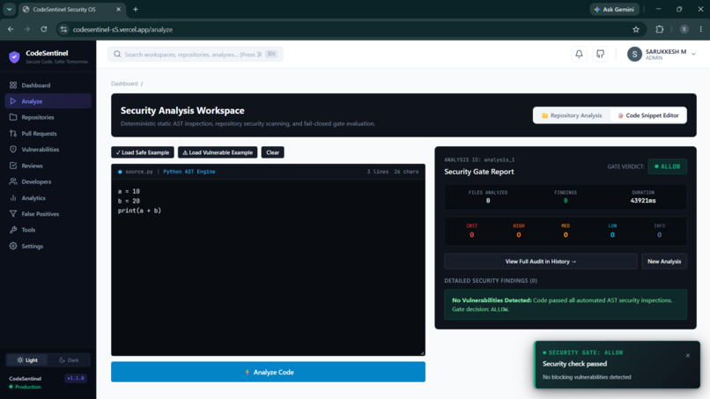Switch to Repository Analysis tab
The height and width of the screenshot is (399, 710).
pos(572,115)
